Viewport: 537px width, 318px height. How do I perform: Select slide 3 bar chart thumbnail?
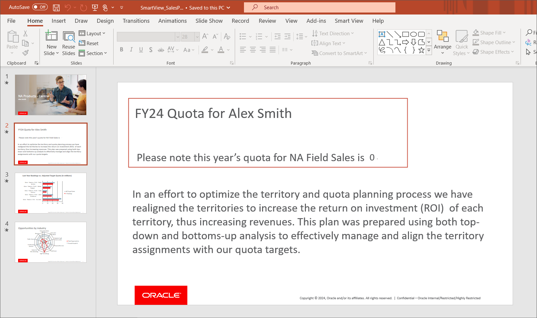coord(51,193)
